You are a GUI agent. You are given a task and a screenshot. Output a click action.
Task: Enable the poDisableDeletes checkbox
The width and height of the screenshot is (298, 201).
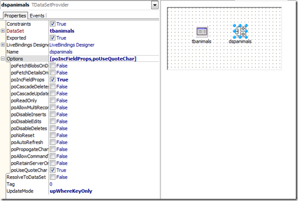coord(53,128)
